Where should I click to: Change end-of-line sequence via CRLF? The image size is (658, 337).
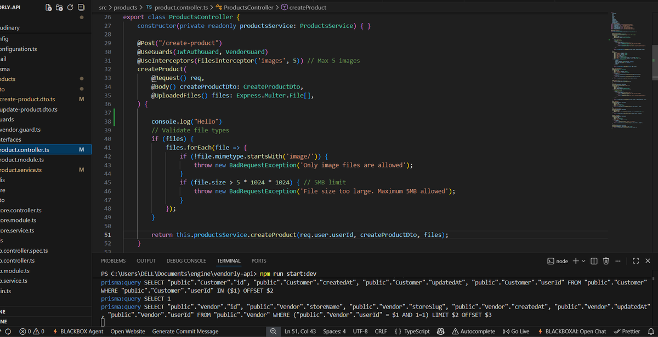pos(381,332)
